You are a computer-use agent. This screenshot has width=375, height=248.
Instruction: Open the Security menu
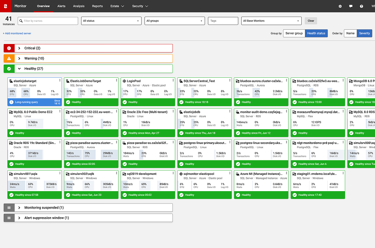tap(140, 6)
